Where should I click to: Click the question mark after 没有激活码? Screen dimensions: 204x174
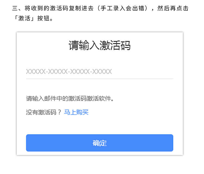59,112
